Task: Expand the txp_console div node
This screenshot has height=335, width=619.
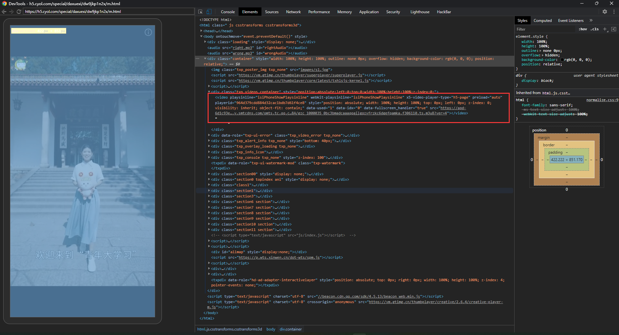Action: coord(209,158)
